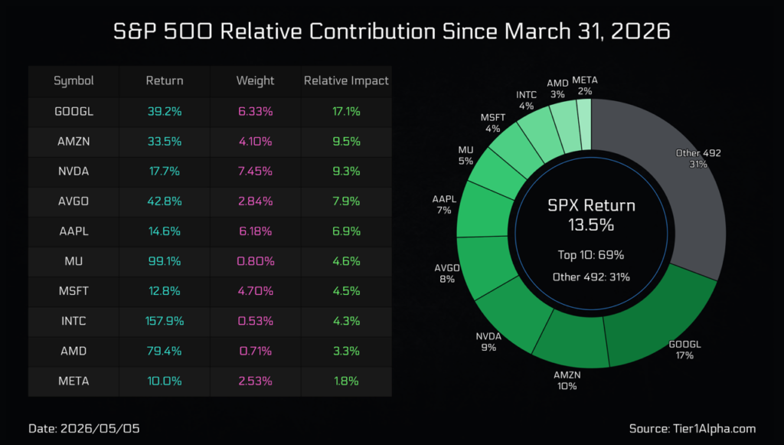The width and height of the screenshot is (784, 445).
Task: Click the S&P 500 Relative Contribution title
Action: click(x=391, y=31)
